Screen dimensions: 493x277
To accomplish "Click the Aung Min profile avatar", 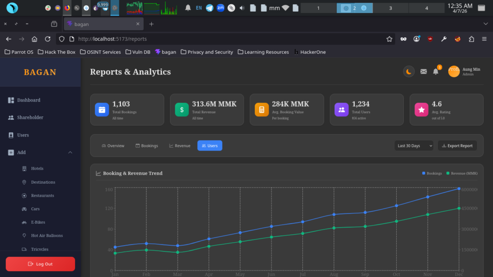I will click(454, 71).
